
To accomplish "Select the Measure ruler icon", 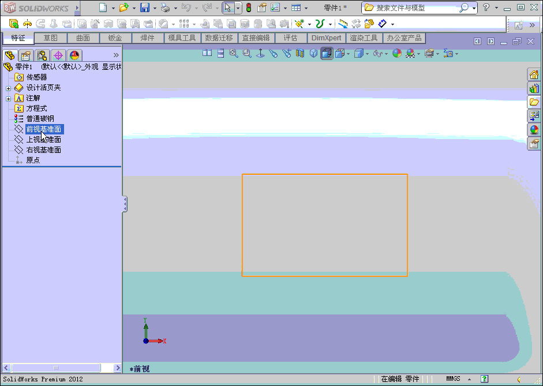I will [x=343, y=24].
